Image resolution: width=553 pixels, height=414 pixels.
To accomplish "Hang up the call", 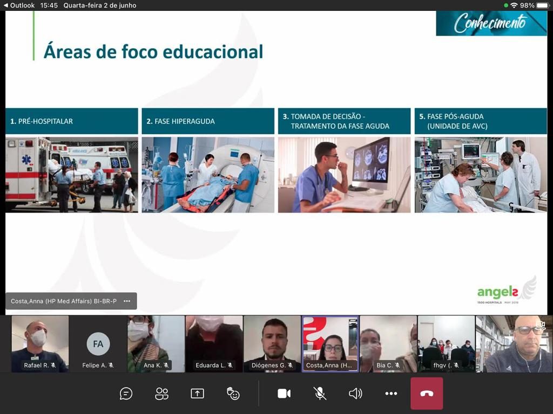I will click(x=427, y=394).
